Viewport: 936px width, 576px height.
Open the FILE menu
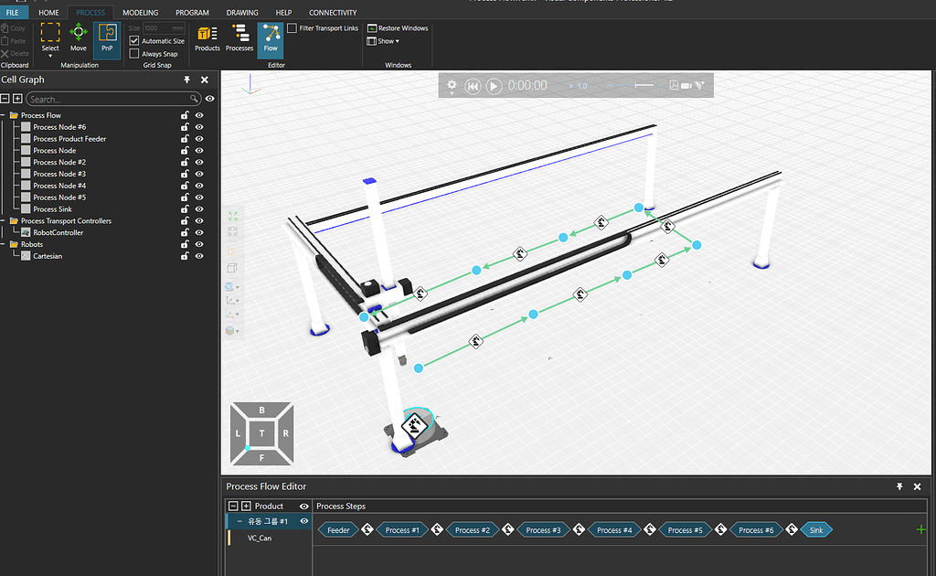tap(15, 12)
